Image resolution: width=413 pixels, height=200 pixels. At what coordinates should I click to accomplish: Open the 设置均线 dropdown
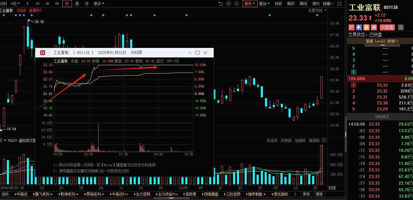[317, 10]
